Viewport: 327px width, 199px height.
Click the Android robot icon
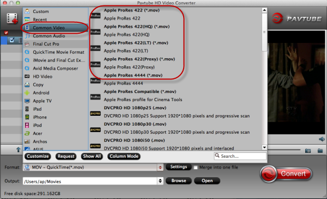coord(27,92)
